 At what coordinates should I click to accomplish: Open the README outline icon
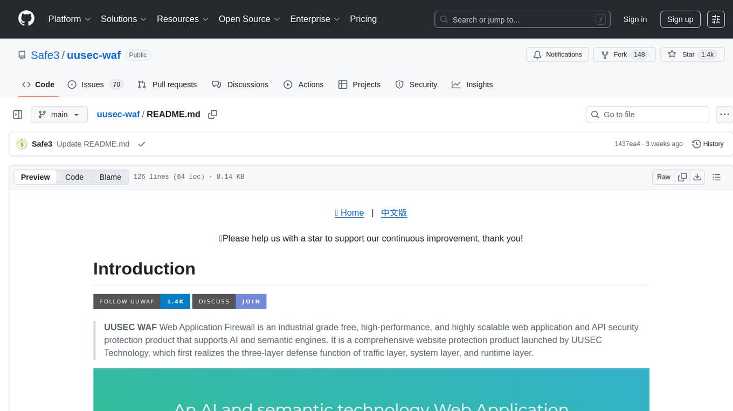click(x=716, y=177)
